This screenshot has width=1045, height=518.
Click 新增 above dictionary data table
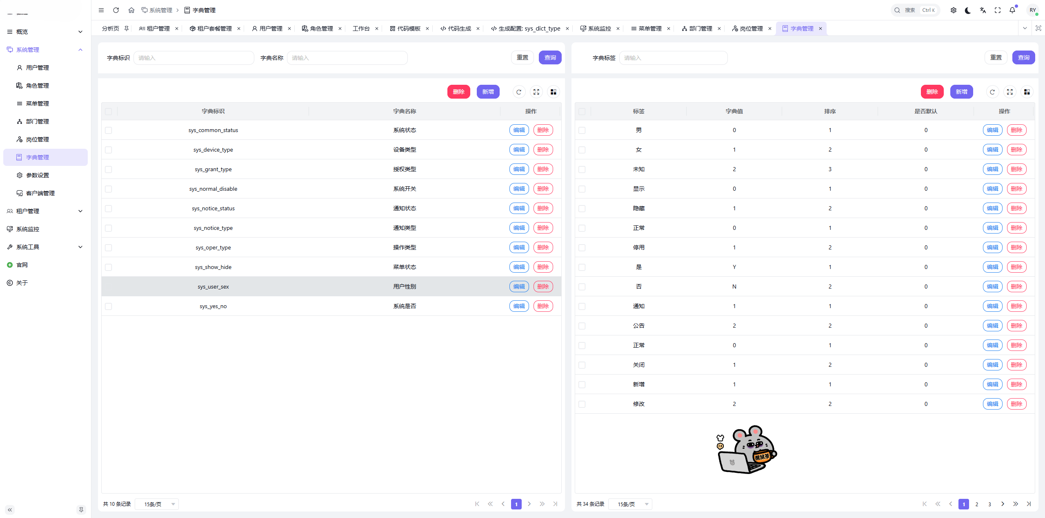coord(962,92)
